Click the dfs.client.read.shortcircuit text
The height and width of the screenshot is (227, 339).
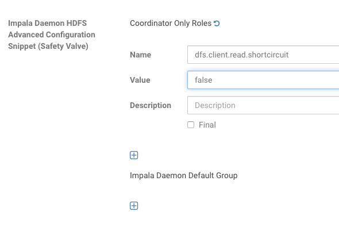tap(241, 55)
